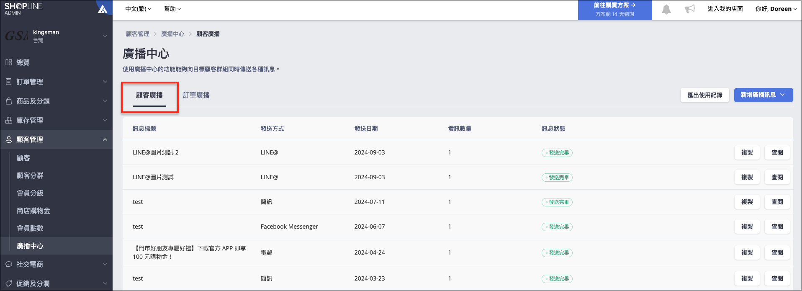This screenshot has width=802, height=291.
Task: Click 查閱 for the Facebook Messenger row
Action: [777, 227]
